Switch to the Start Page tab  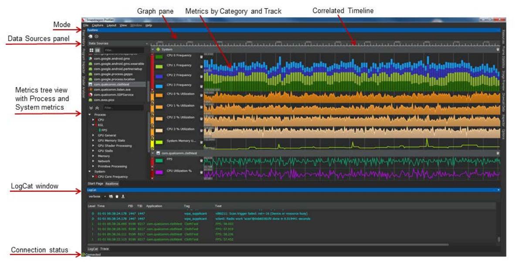pos(95,184)
